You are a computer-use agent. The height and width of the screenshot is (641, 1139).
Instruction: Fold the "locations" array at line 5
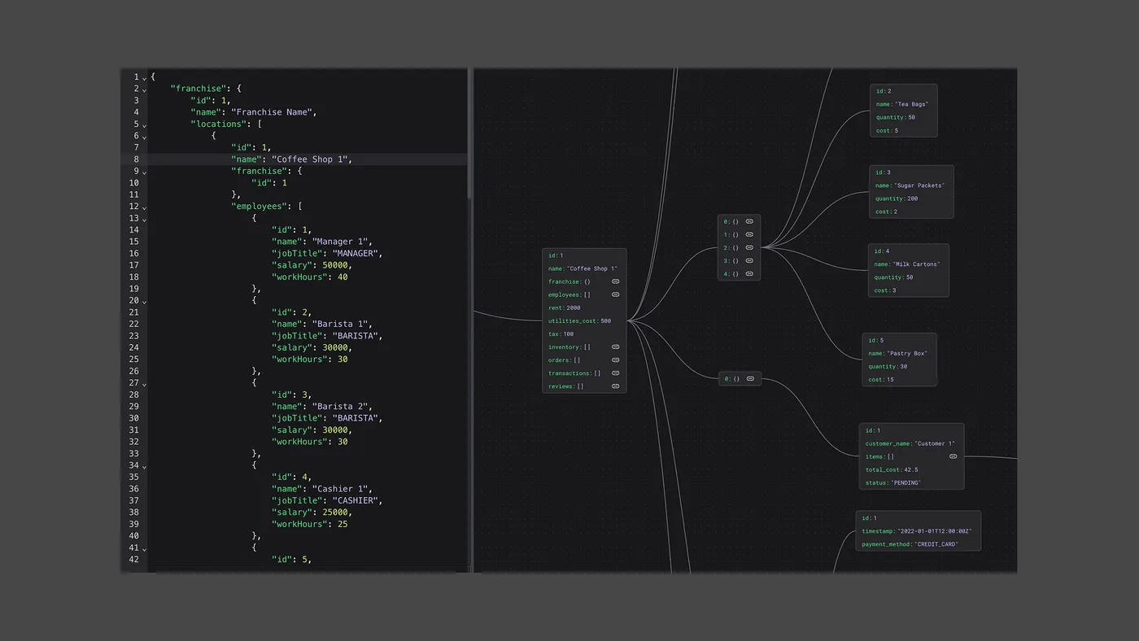(x=145, y=125)
